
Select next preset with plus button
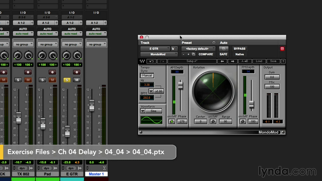click(188, 54)
